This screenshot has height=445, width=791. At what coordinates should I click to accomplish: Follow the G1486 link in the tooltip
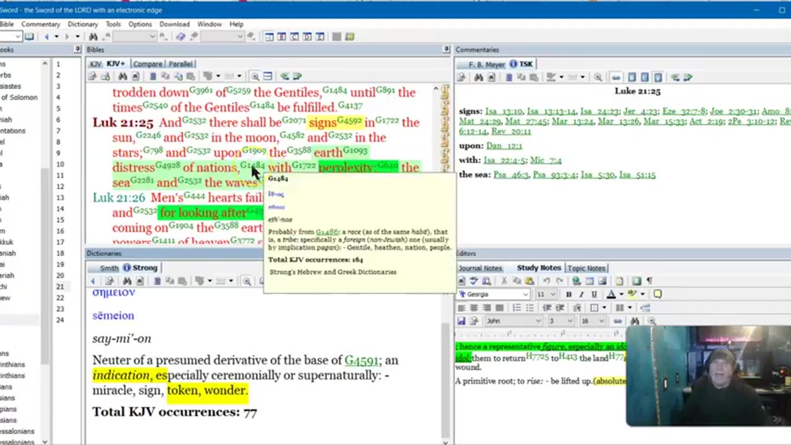[326, 232]
